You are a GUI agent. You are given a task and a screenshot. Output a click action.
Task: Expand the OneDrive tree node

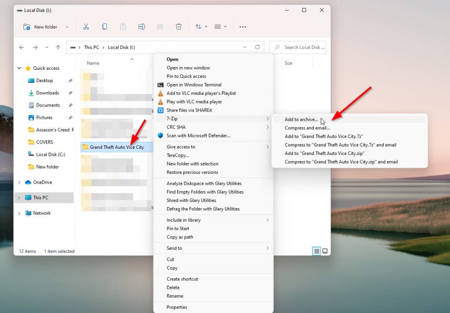pyautogui.click(x=19, y=182)
